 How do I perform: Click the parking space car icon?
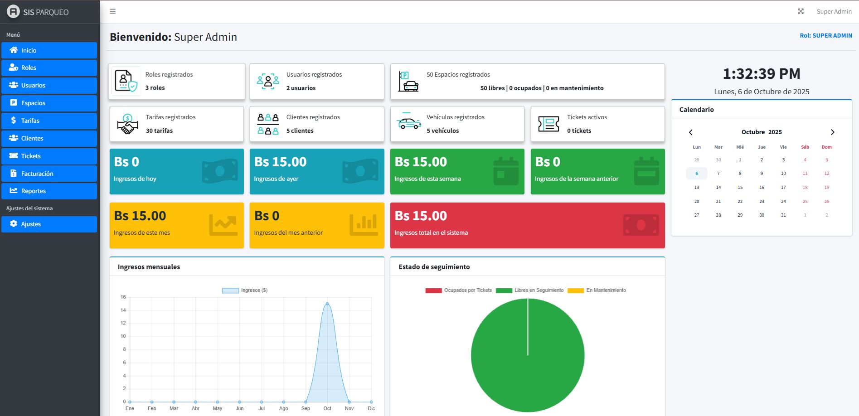[408, 81]
